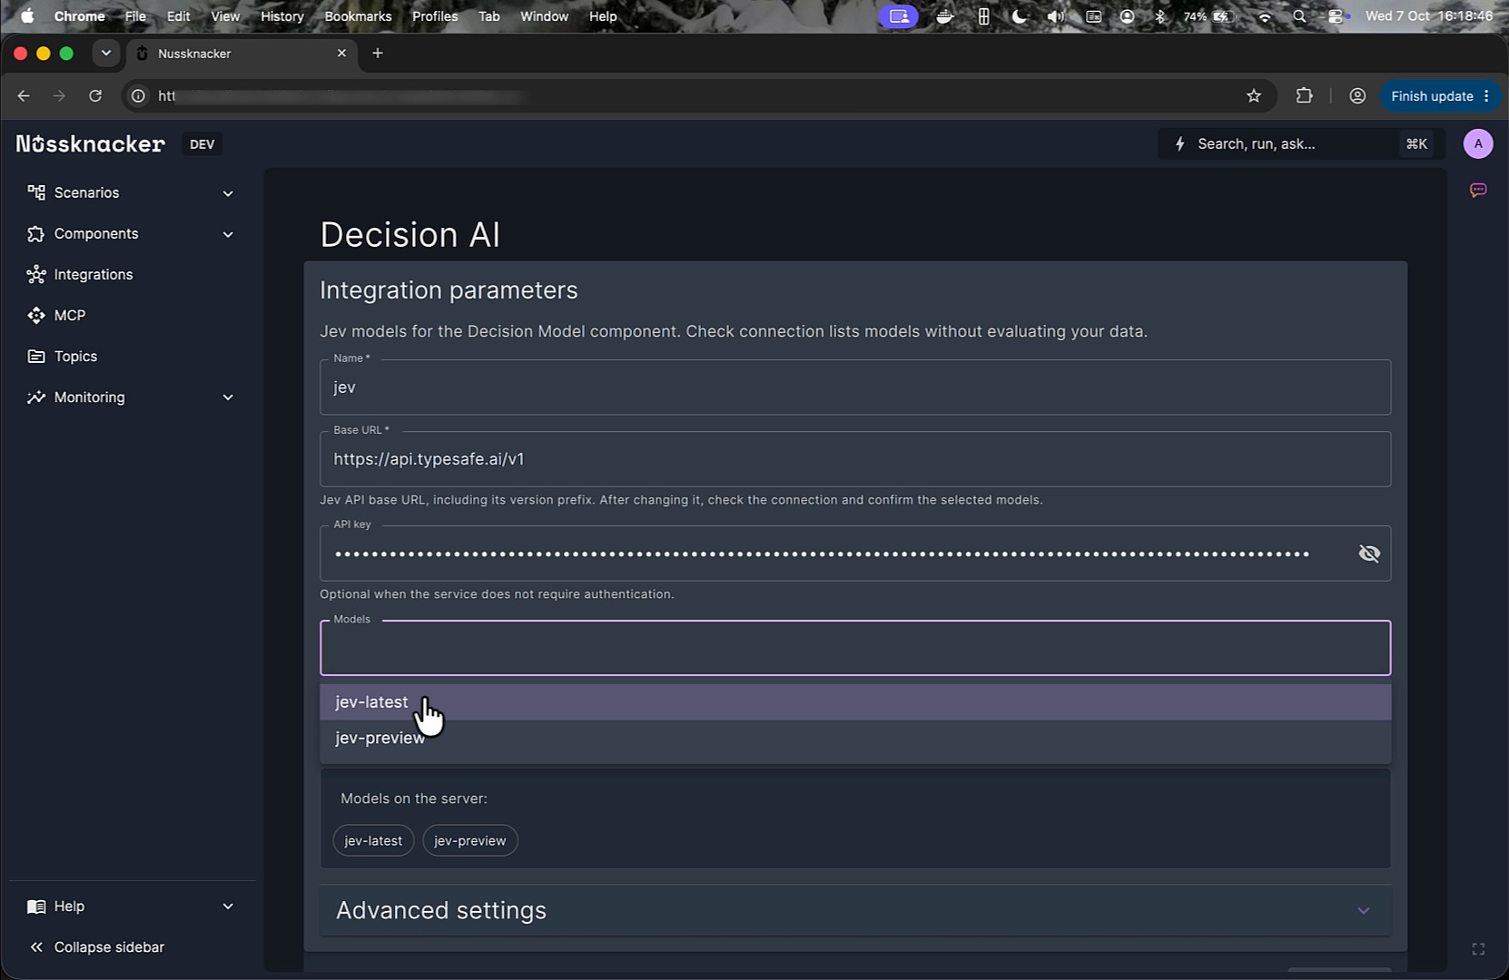The height and width of the screenshot is (980, 1509).
Task: Focus the Base URL field
Action: click(x=855, y=459)
